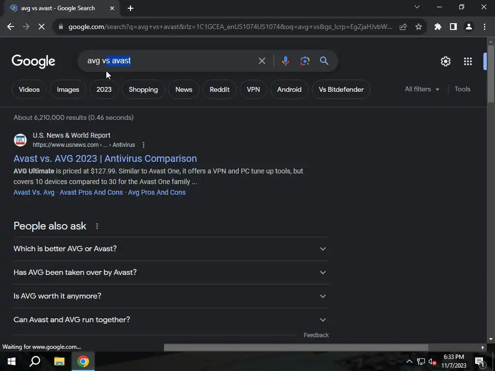Screen dimensions: 495x371
Task: Stop page loading with the X button
Action: (42, 27)
